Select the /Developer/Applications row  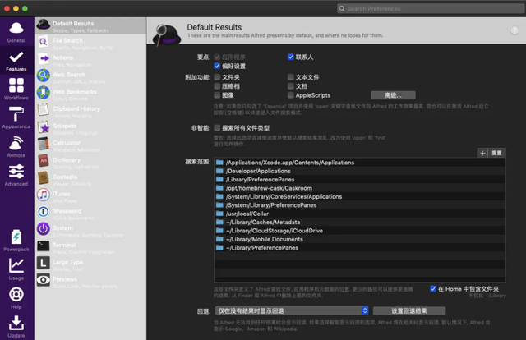pyautogui.click(x=360, y=171)
